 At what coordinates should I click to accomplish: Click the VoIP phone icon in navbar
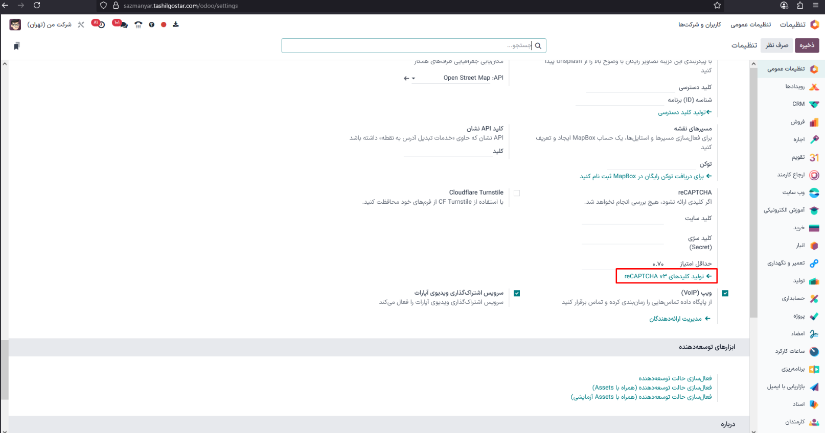tap(138, 25)
